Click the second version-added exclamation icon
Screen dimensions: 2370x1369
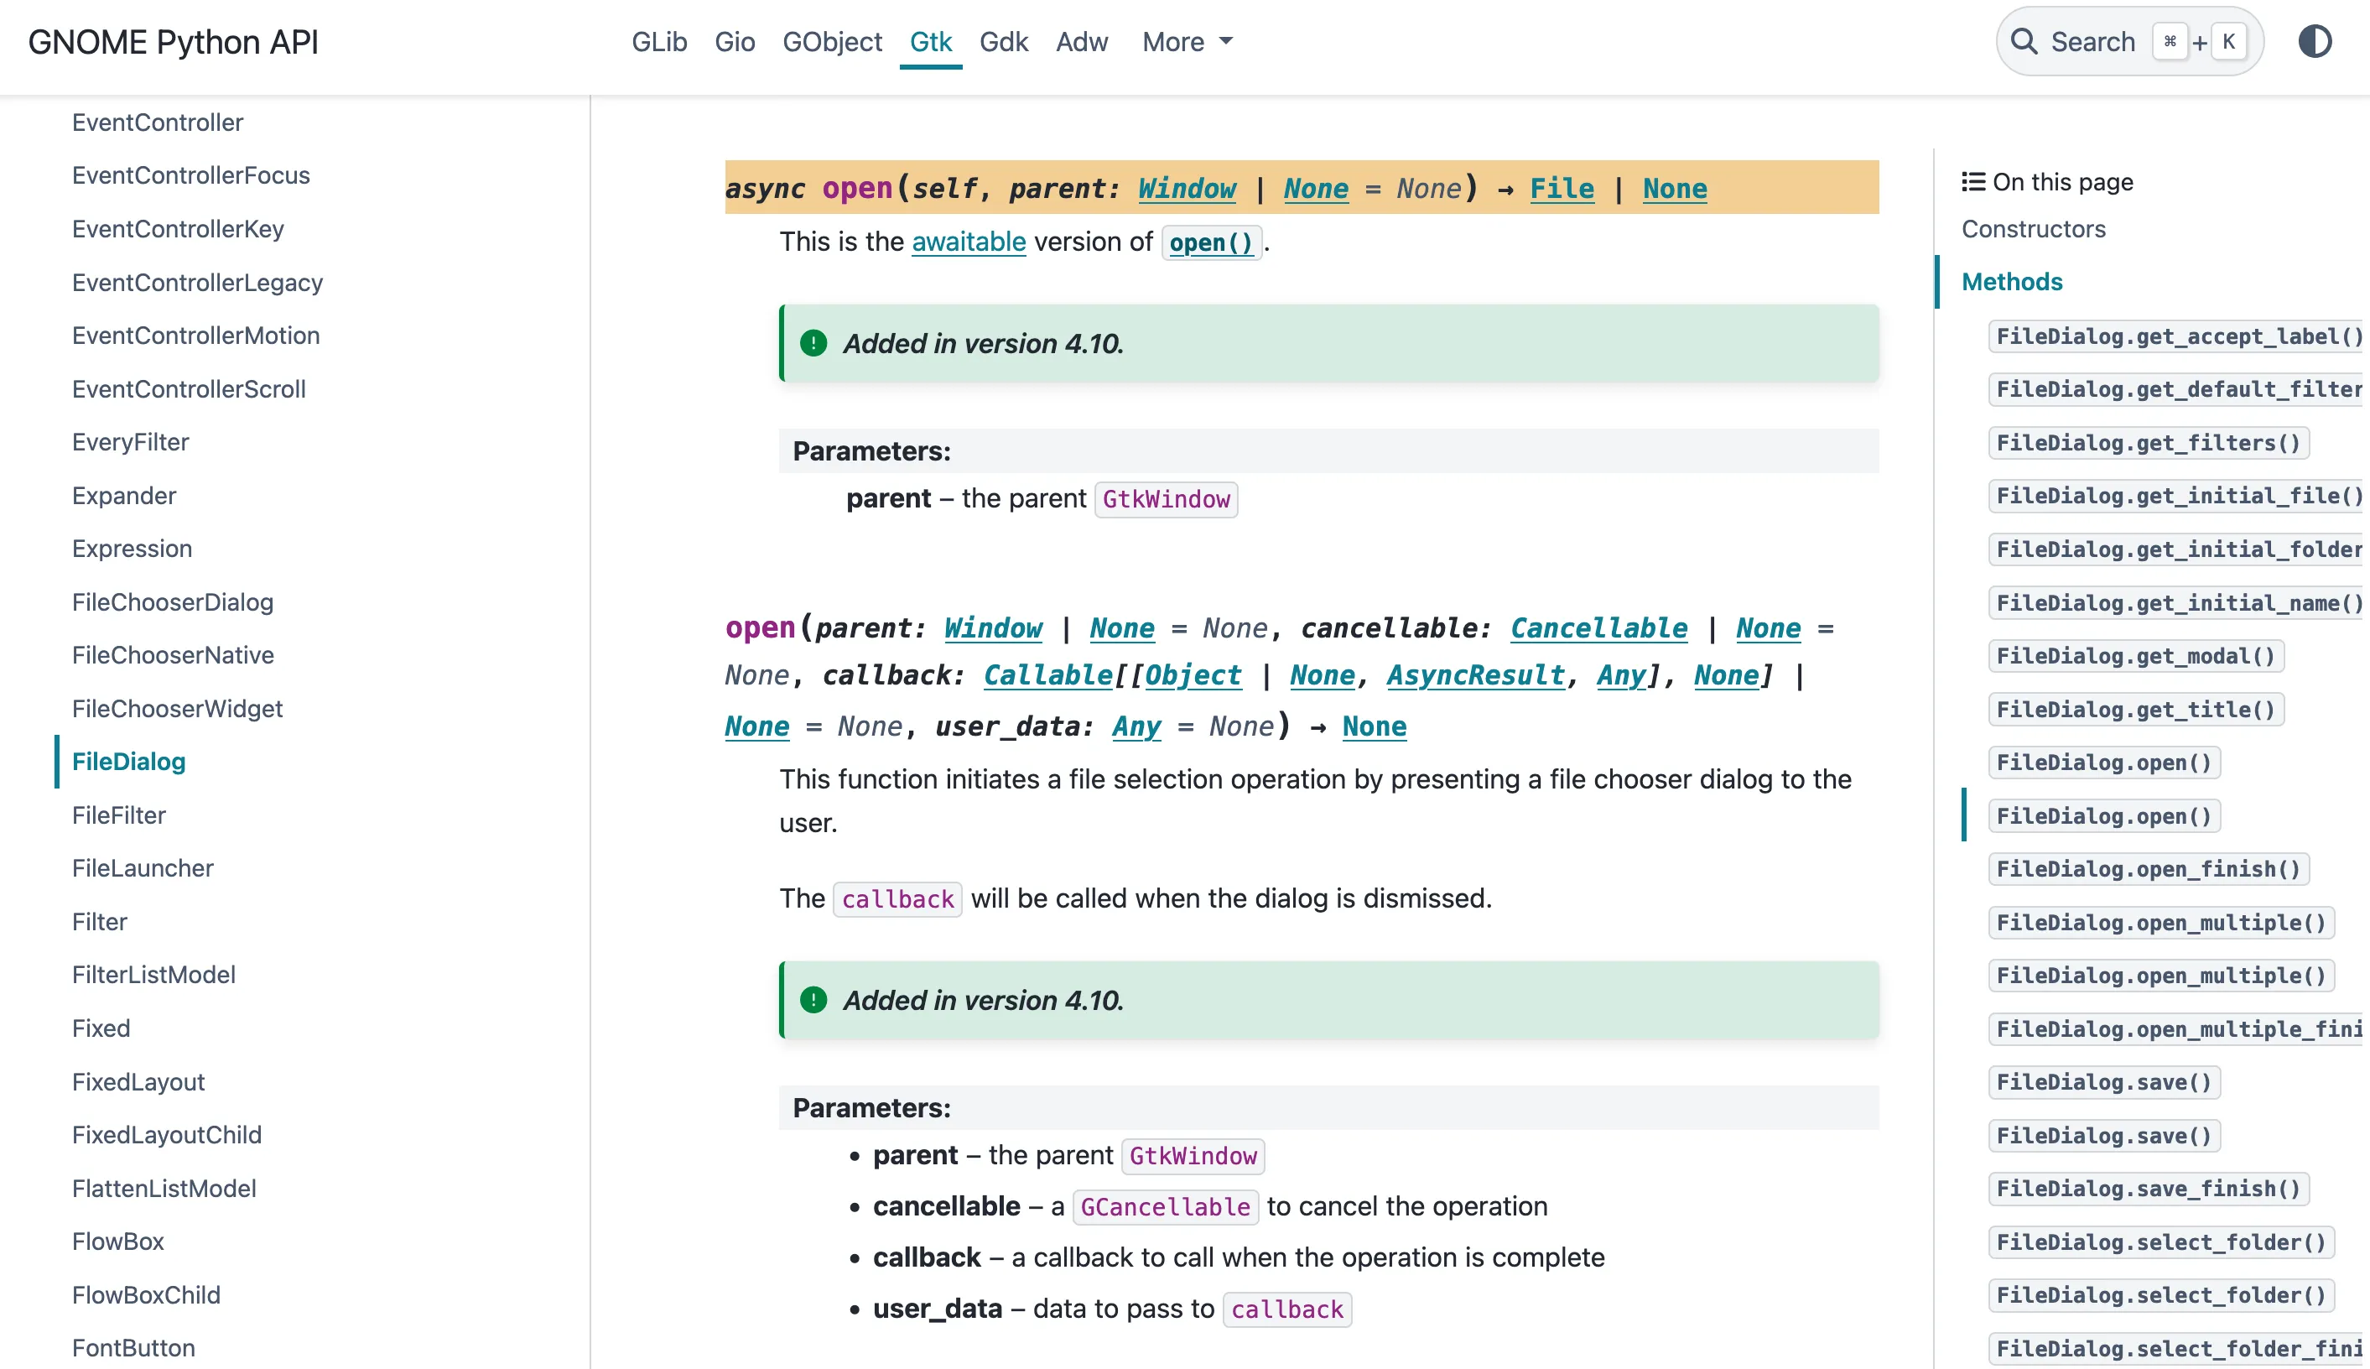tap(813, 999)
